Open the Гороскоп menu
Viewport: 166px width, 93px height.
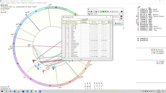coord(3,3)
